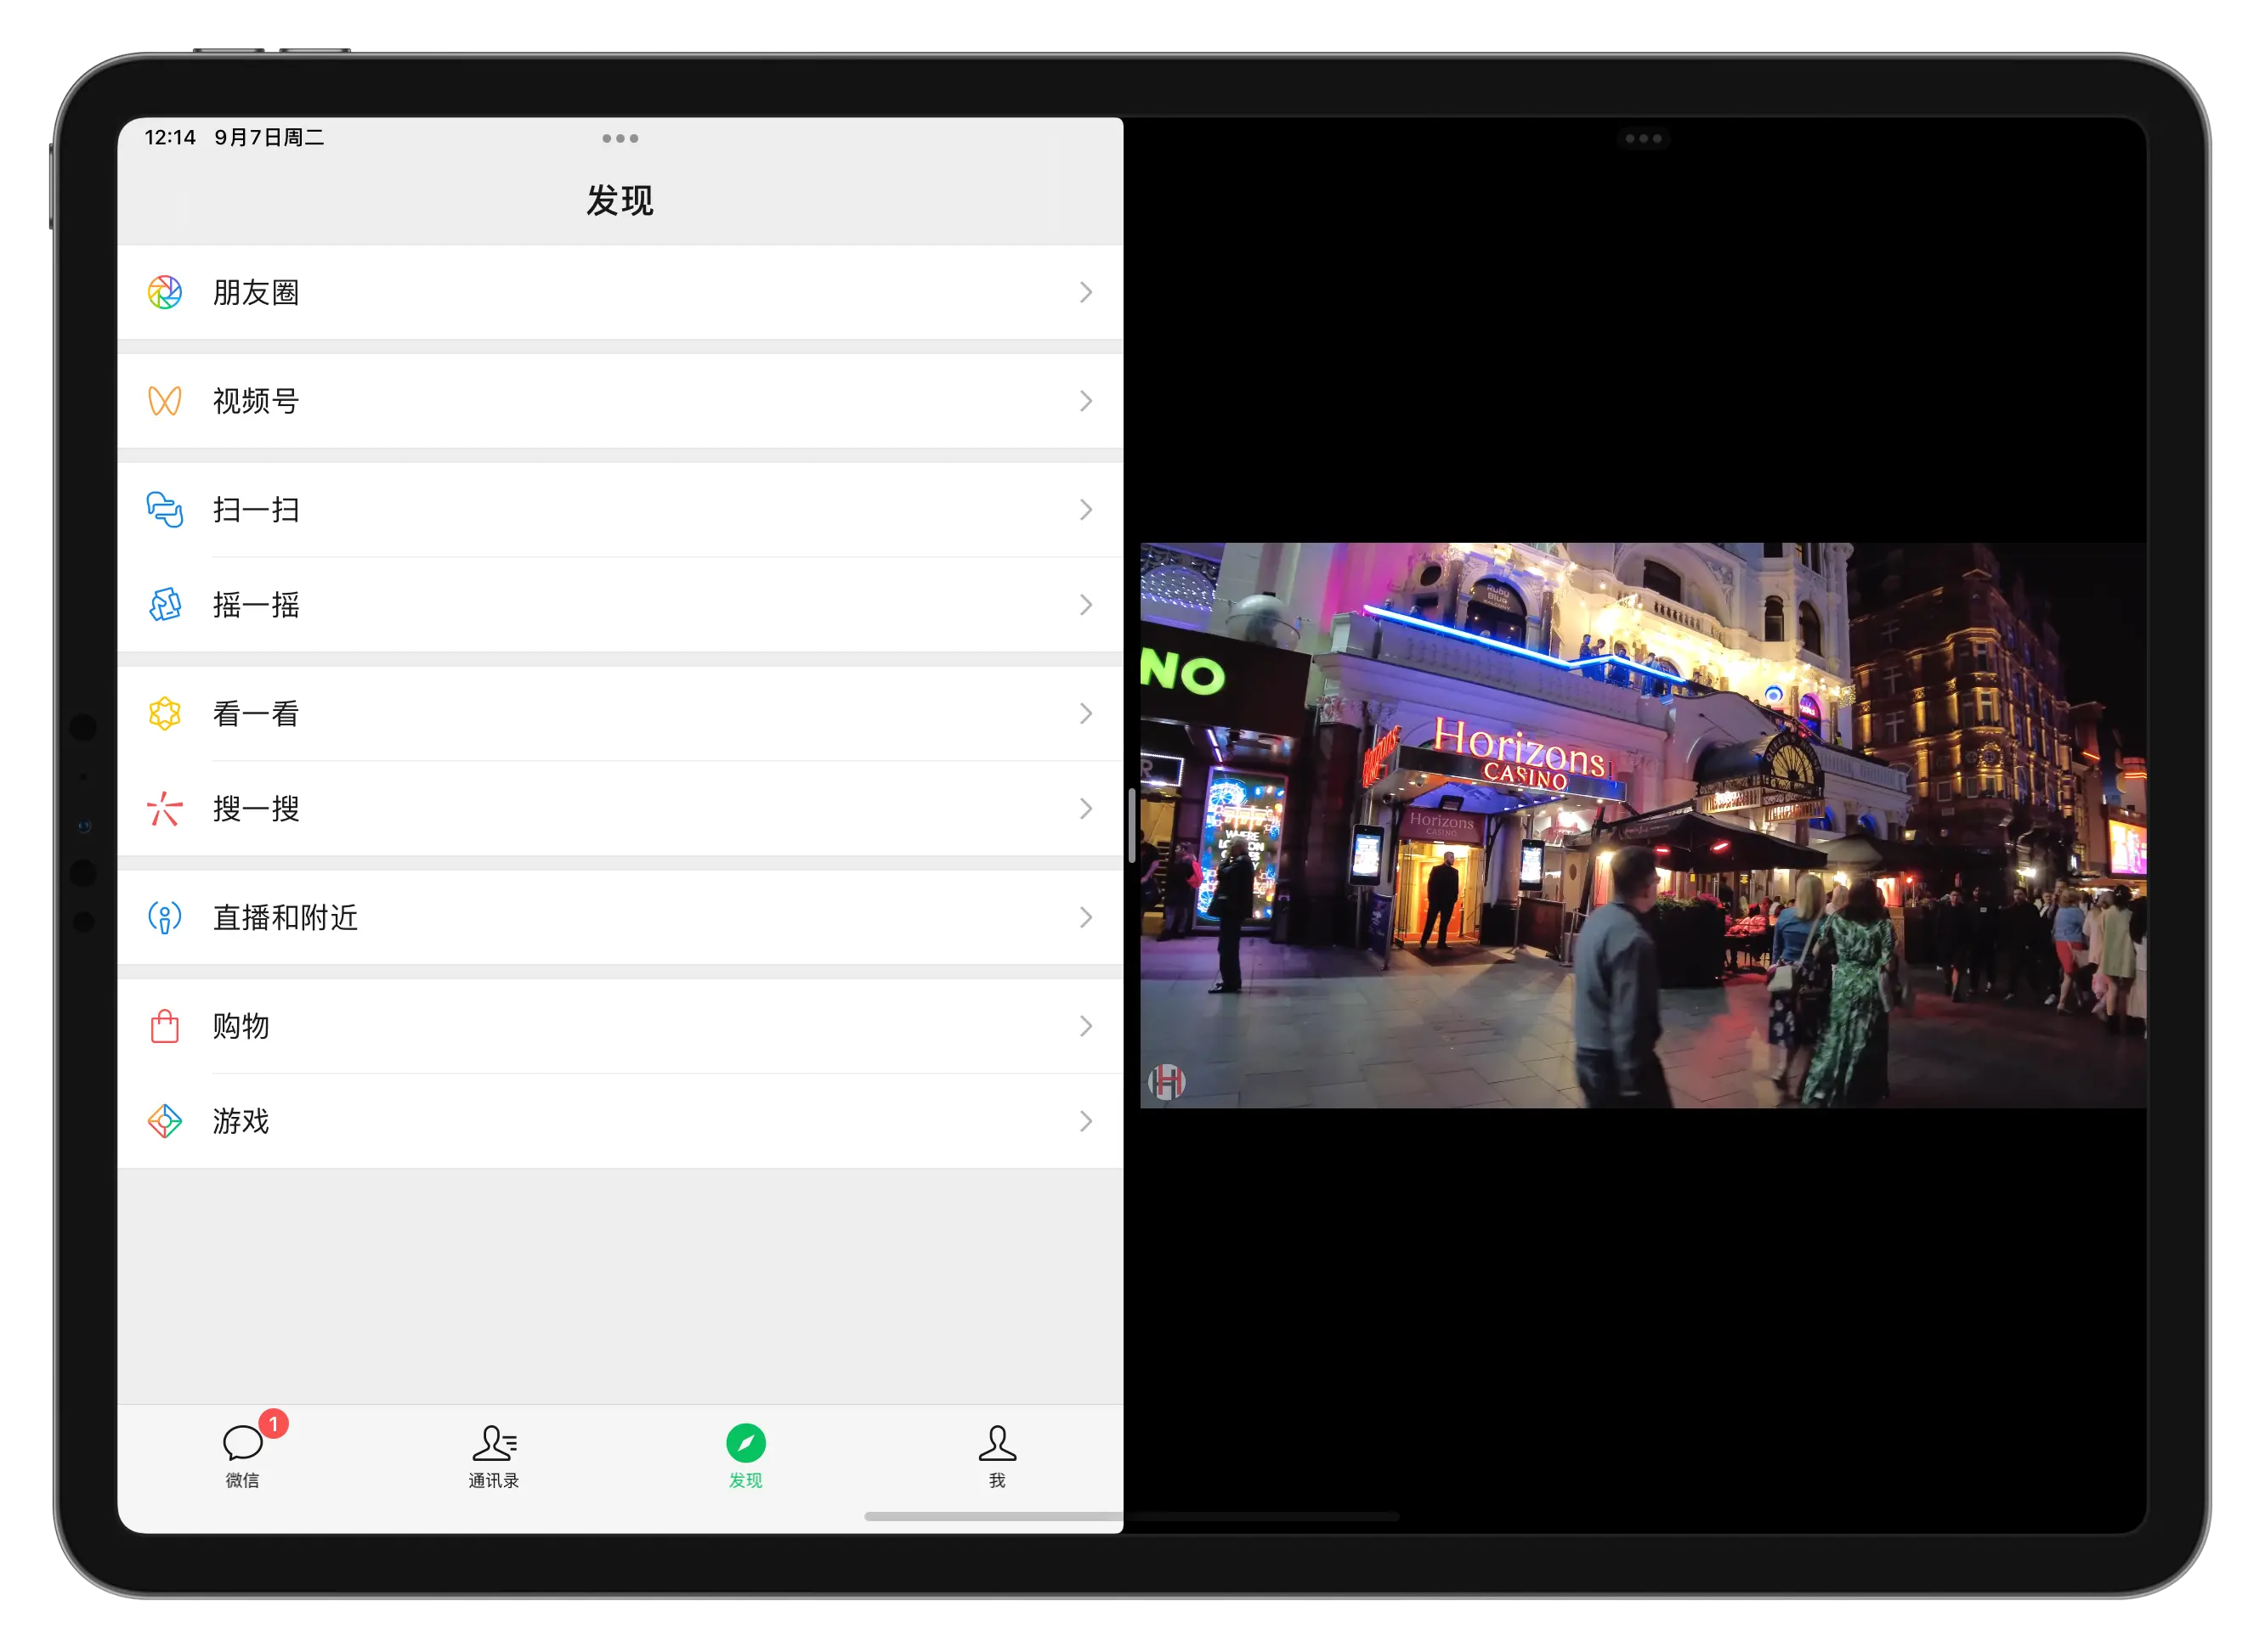This screenshot has height=1652, width=2265.
Task: Tap the 搜一搜 Search icon
Action: 164,809
